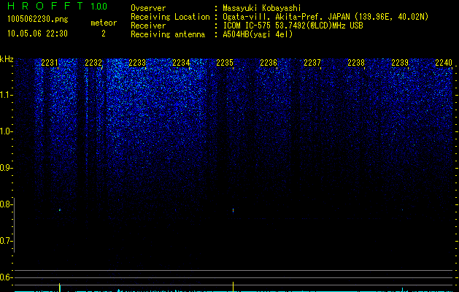Screen dimensions: 459x292
Task: Select observer name Masayuki Kobayashi
Action: point(261,8)
